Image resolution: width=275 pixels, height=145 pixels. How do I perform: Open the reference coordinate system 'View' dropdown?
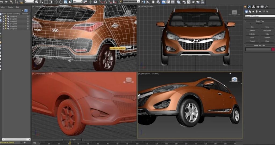pos(78,1)
